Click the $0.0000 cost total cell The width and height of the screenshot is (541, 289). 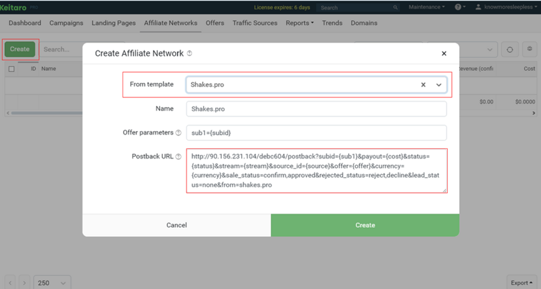pos(525,102)
